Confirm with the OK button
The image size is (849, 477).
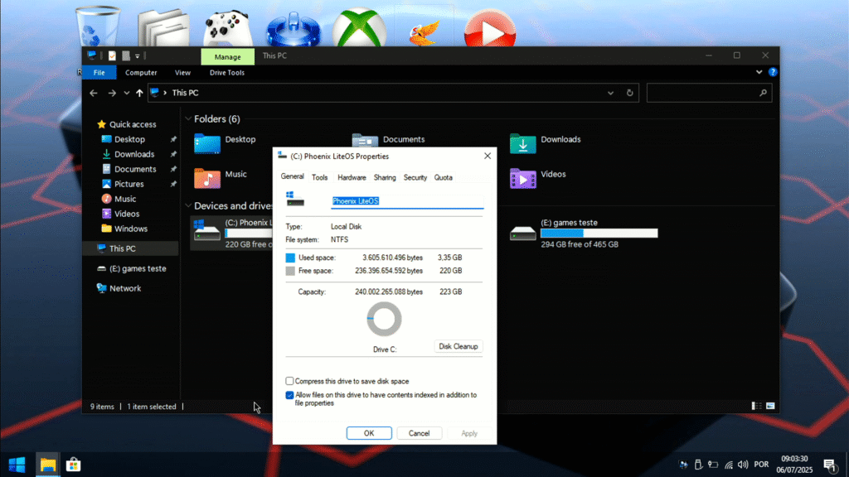[369, 433]
